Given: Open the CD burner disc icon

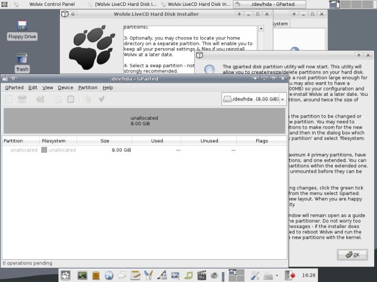Looking at the screenshot, I should click(214, 276).
